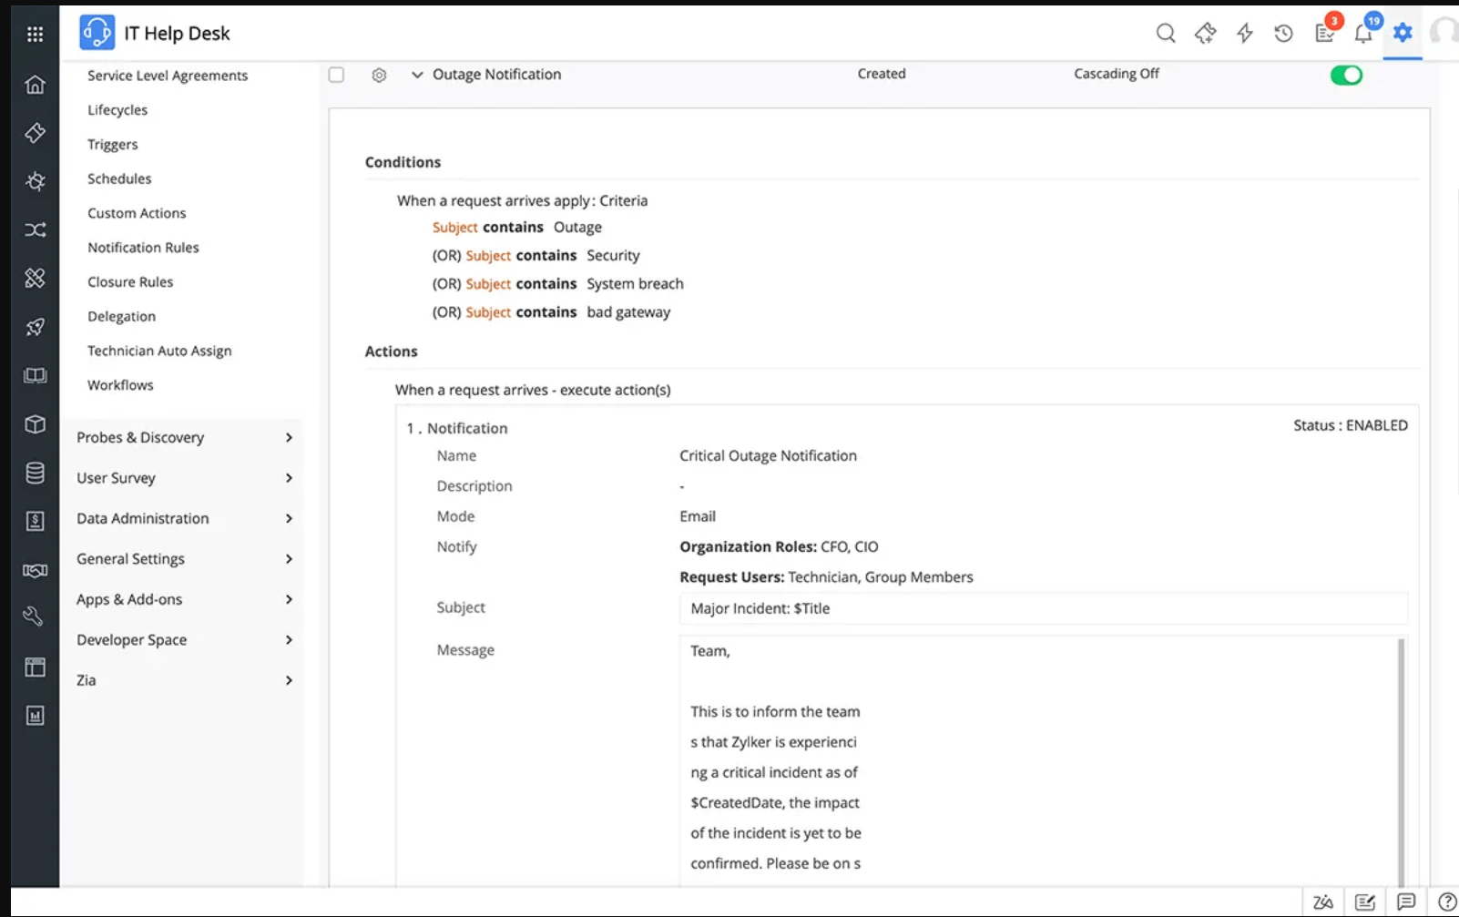
Task: Click the search magnifier icon in header
Action: [x=1165, y=34]
